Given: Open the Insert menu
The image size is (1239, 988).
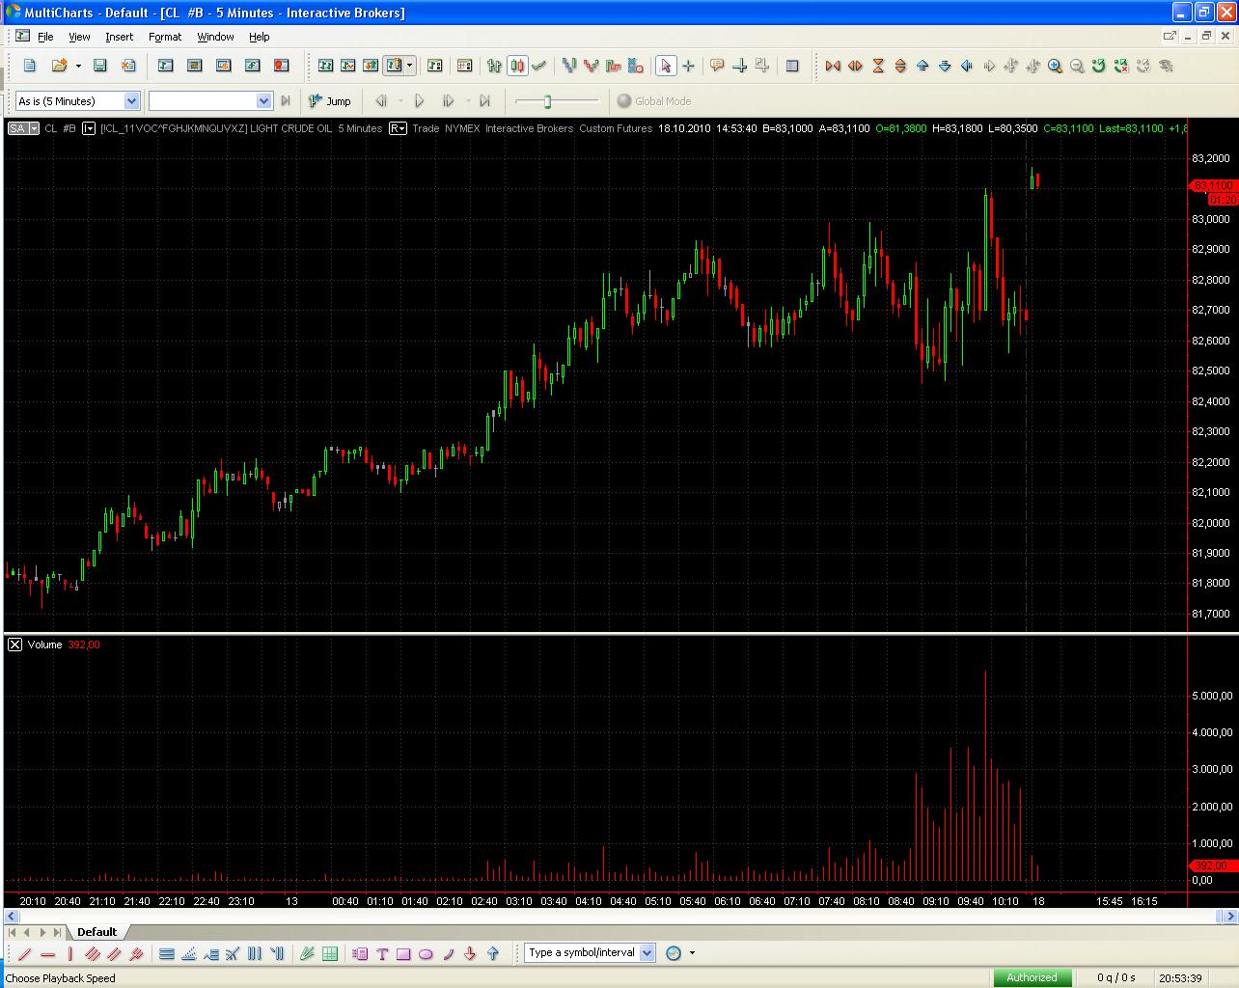Looking at the screenshot, I should point(120,37).
